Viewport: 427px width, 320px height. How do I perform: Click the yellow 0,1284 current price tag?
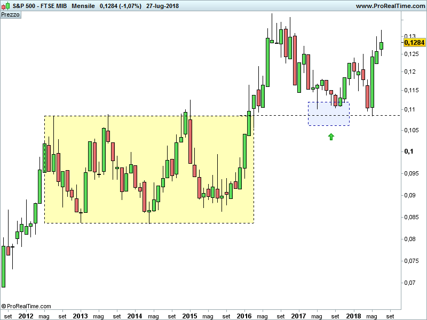(x=414, y=43)
